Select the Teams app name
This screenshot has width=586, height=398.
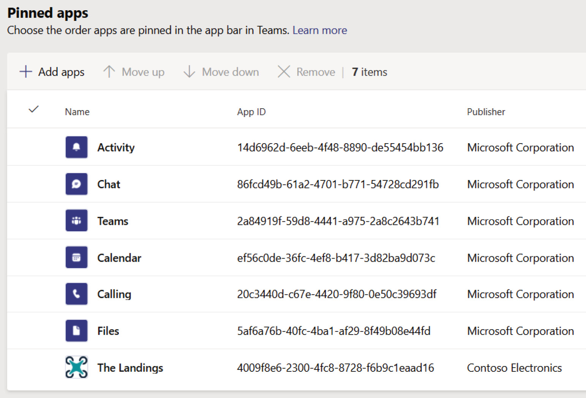pyautogui.click(x=113, y=221)
